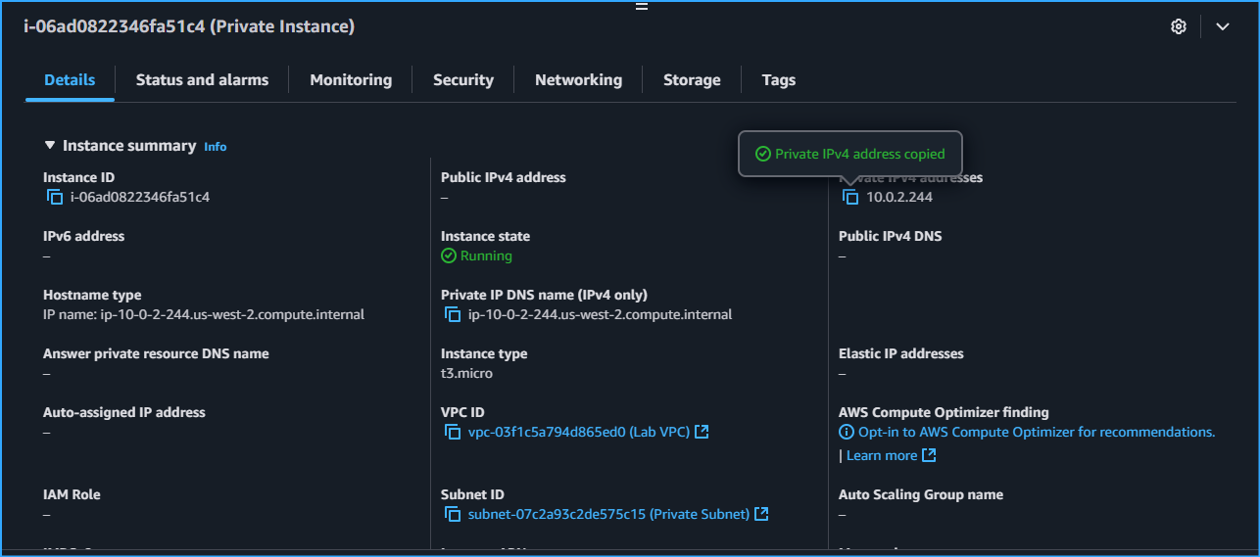Click the i-06ad0822346fa51c4 (Private Instance) heading
1260x557 pixels.
click(189, 26)
